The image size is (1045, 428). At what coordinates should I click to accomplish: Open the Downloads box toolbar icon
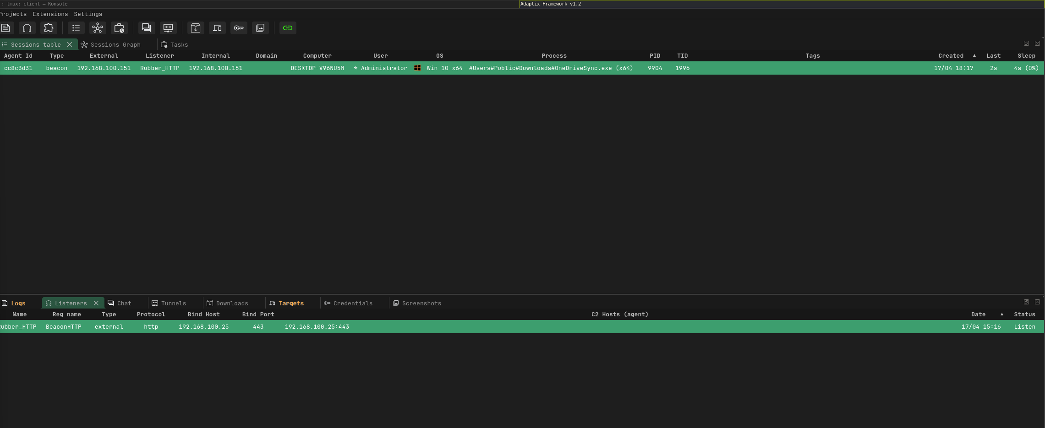click(x=196, y=28)
